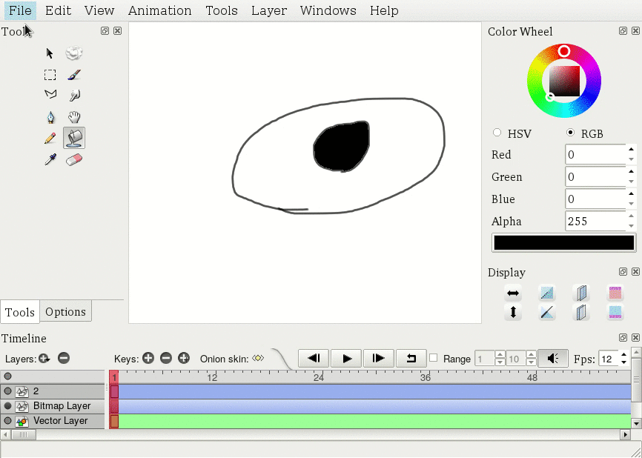Toggle visibility of layer 2

tap(7, 391)
